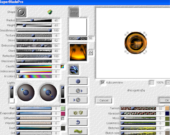Toggle the Auto preview checkbox
The image size is (170, 135).
pos(103,83)
